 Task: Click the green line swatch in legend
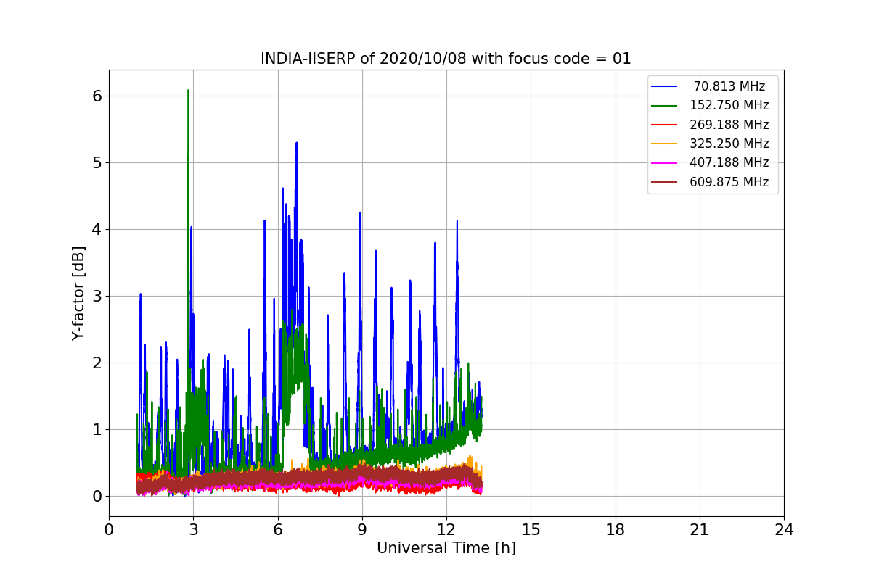click(664, 106)
